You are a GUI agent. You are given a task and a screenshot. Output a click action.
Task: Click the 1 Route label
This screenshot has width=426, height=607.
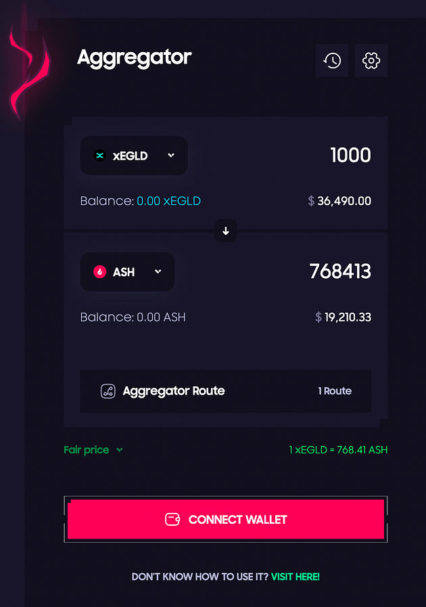coord(335,391)
